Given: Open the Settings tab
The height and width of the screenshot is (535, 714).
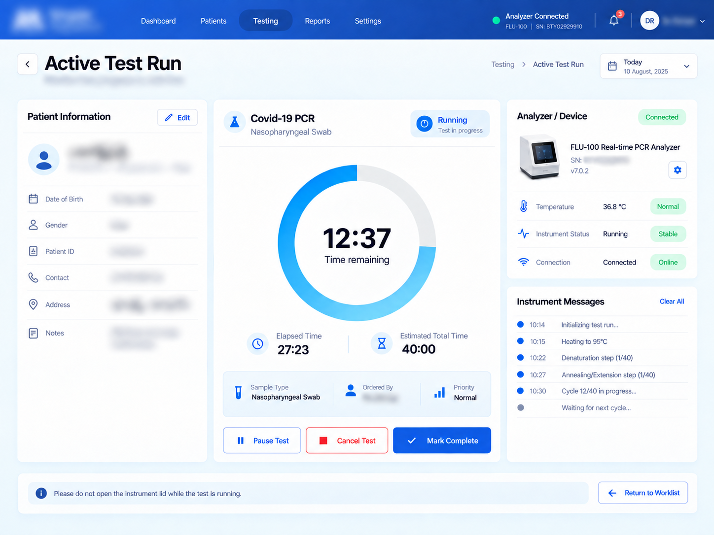Looking at the screenshot, I should [368, 21].
